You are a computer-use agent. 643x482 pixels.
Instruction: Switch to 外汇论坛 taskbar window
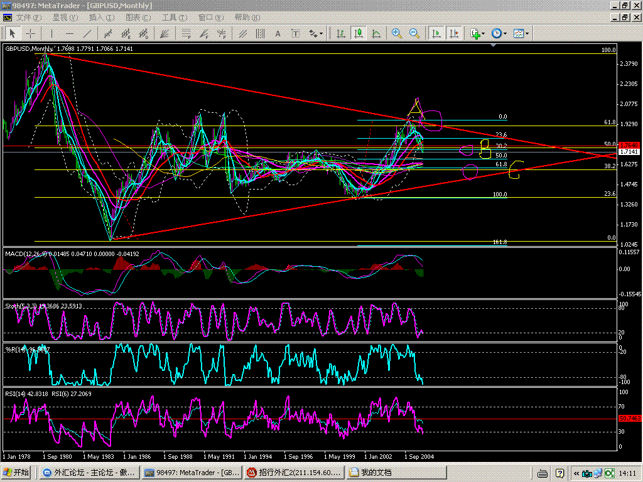(89, 473)
